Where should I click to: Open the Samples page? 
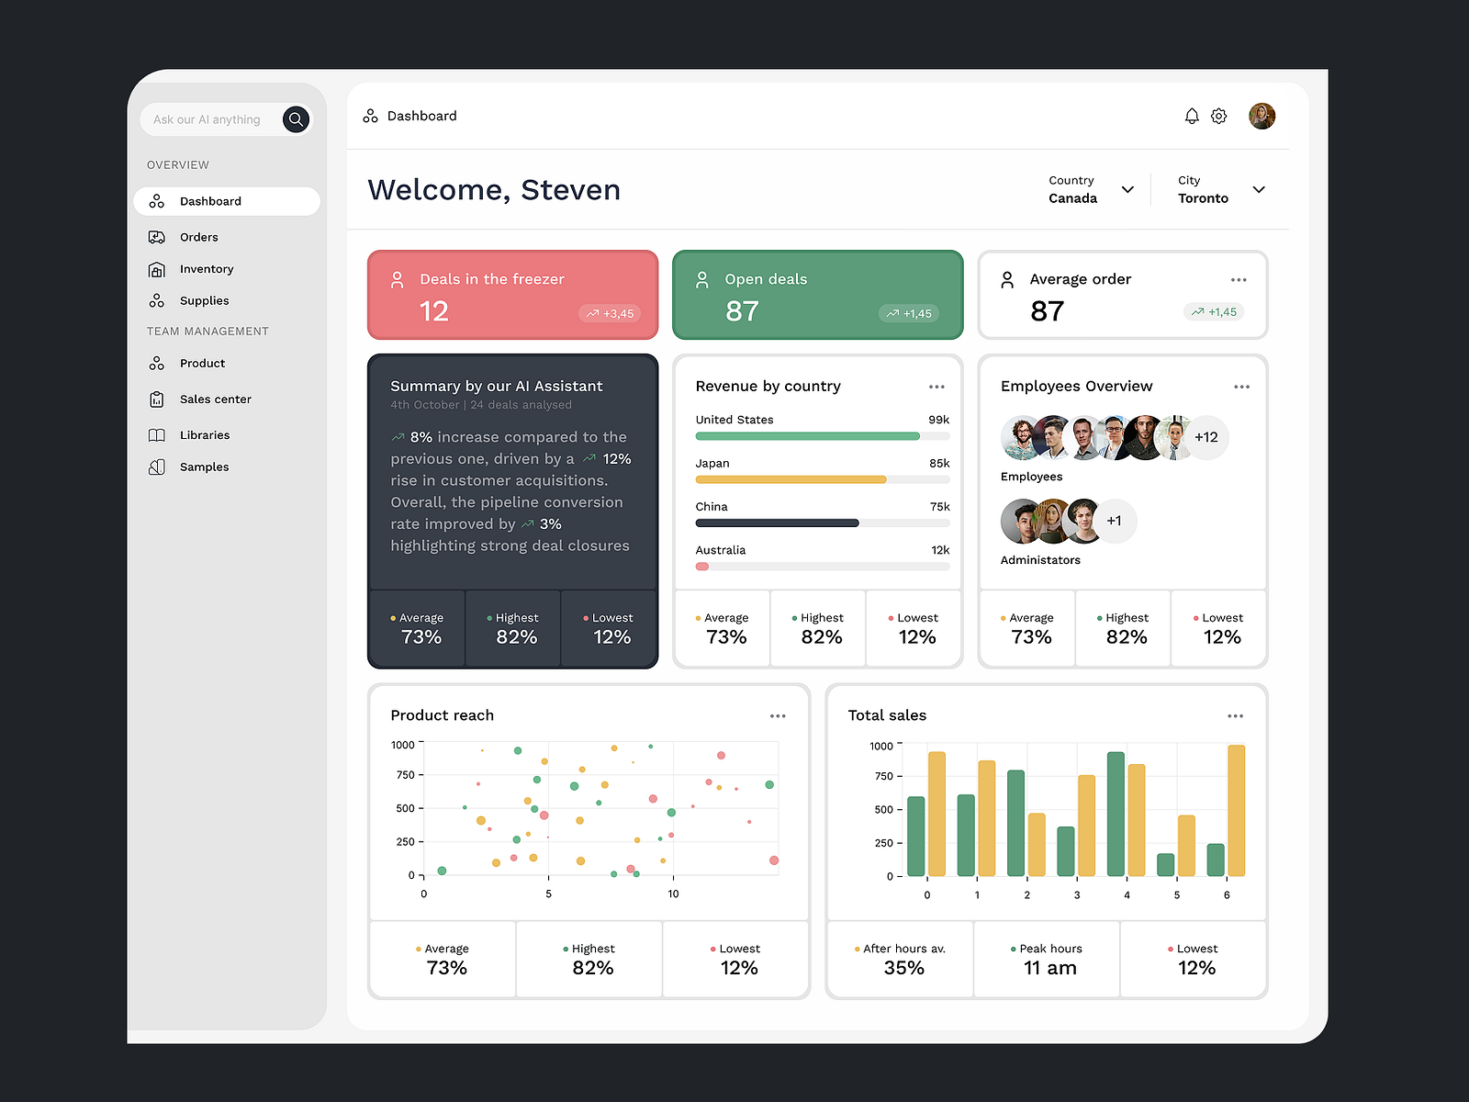[204, 467]
